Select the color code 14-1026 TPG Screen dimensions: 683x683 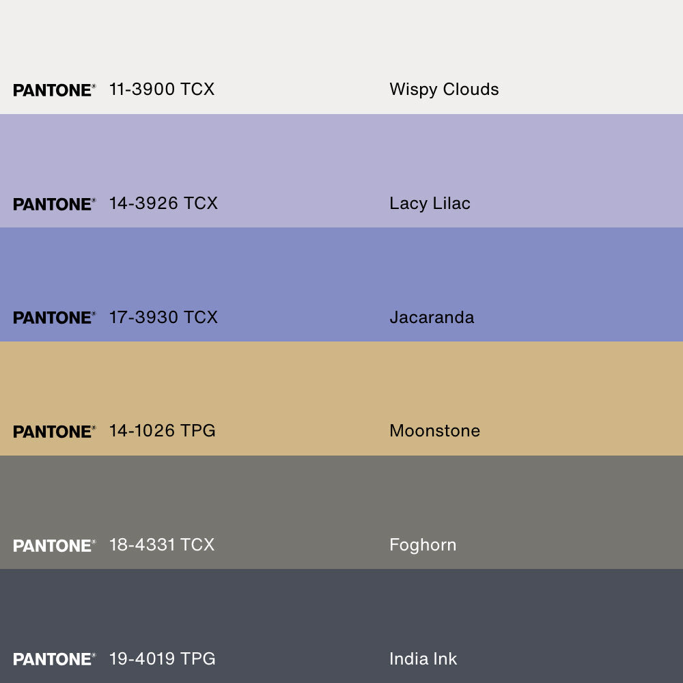pos(163,431)
